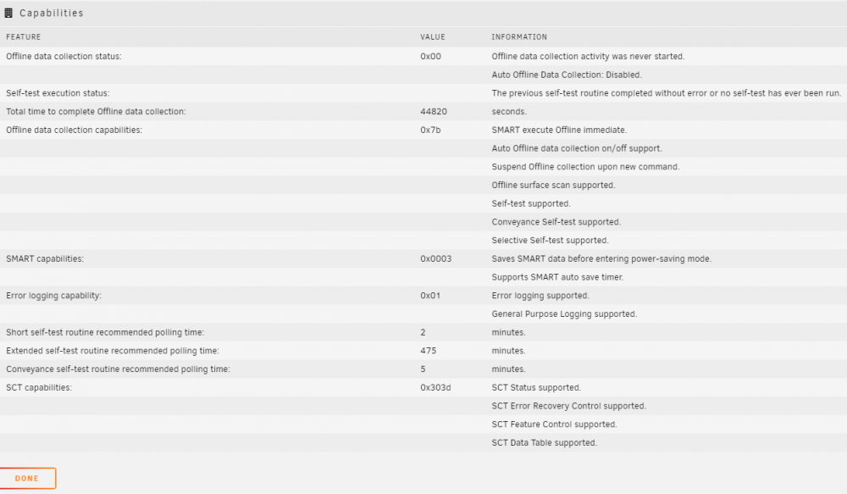
Task: Click the Capabilities heading text
Action: click(x=52, y=13)
